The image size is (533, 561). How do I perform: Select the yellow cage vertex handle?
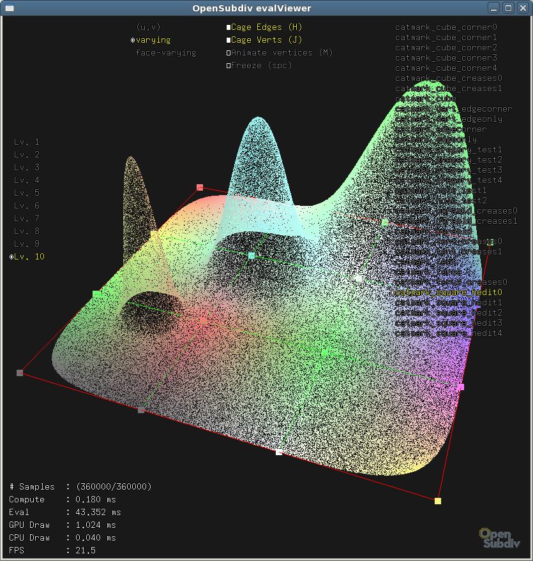click(x=438, y=501)
